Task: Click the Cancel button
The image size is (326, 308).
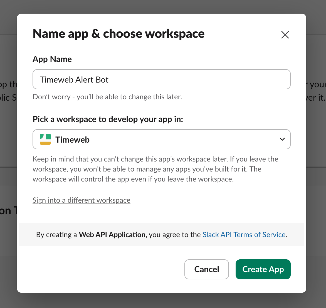Action: (206, 269)
